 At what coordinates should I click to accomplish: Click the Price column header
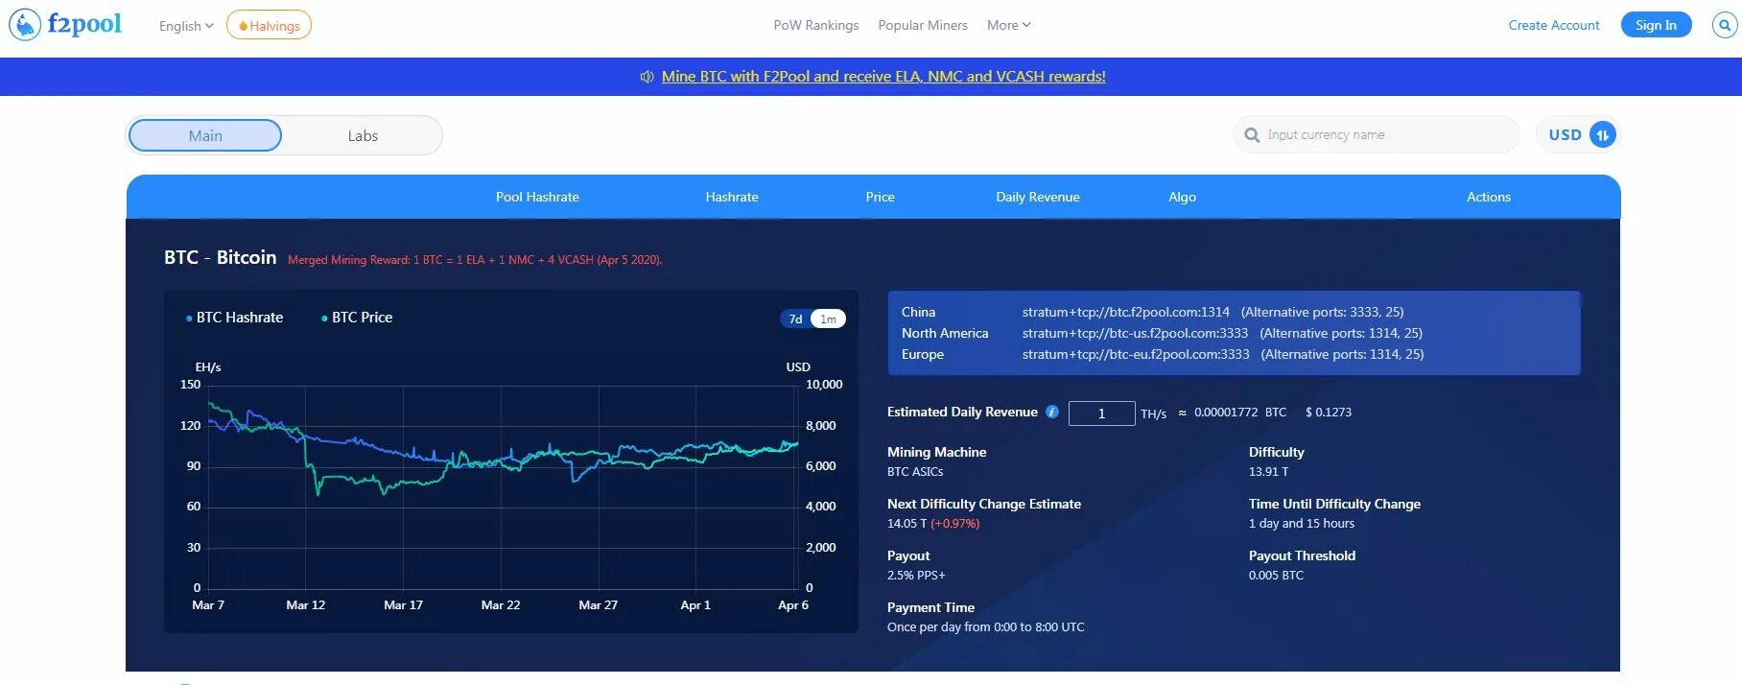coord(880,197)
